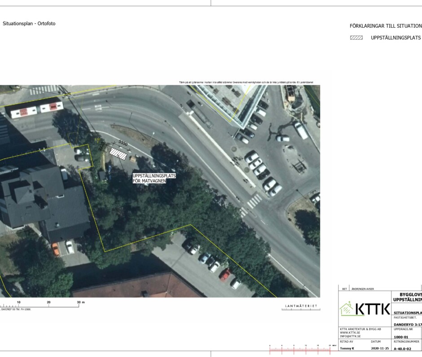Viewport: 422px width, 357px height.
Task: Click the "UPPSTÄLLNINGSPLATS" legend label
Action: pos(396,38)
